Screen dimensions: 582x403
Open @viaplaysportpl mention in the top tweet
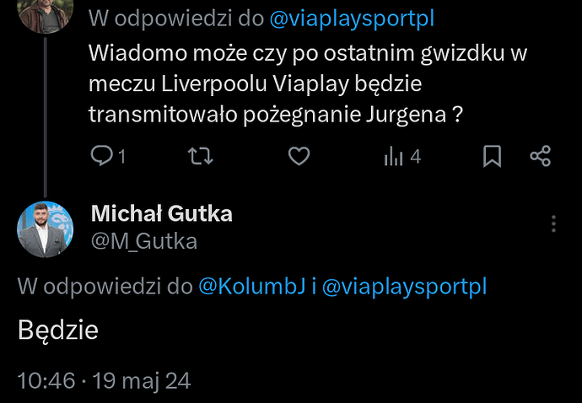pos(352,19)
